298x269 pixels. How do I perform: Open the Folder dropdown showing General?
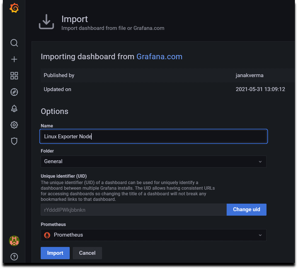point(153,161)
